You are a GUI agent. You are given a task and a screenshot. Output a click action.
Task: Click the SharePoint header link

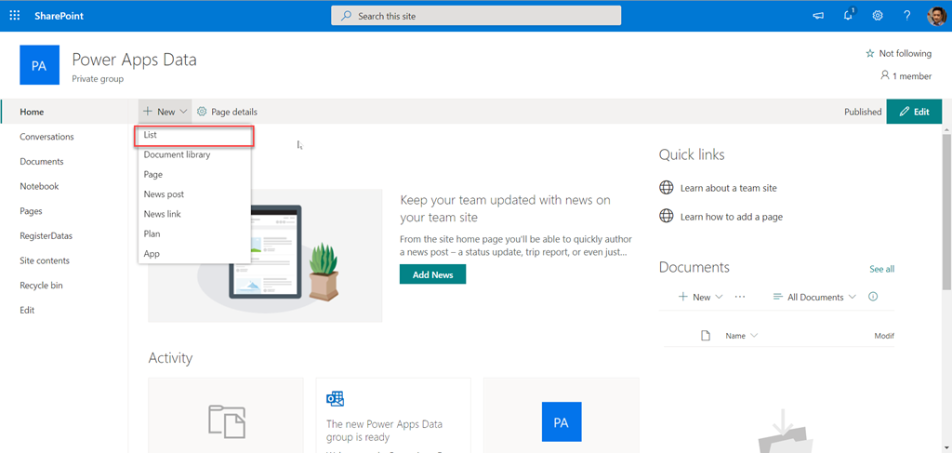pyautogui.click(x=59, y=16)
